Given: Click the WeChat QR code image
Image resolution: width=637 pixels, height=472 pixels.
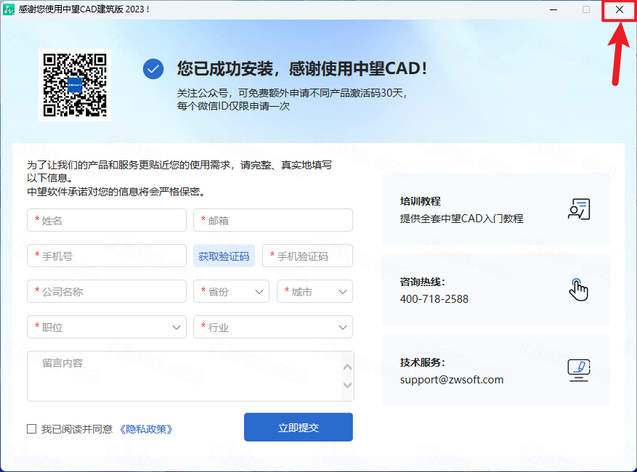Looking at the screenshot, I should pyautogui.click(x=75, y=84).
